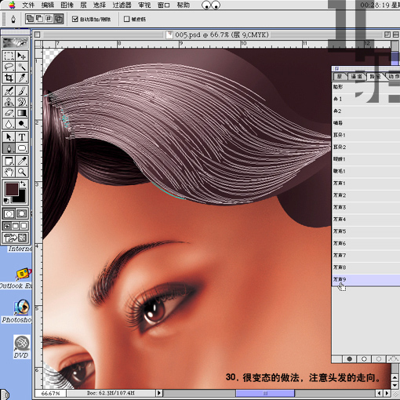Enable the rubber band checkbox
The image size is (400, 400).
tap(126, 19)
